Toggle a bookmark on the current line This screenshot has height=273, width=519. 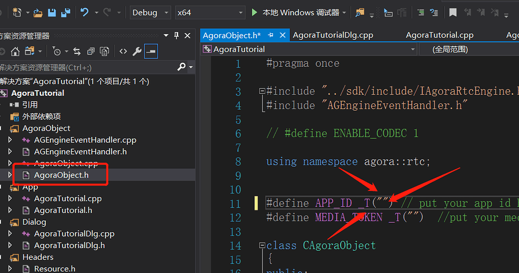click(x=453, y=13)
